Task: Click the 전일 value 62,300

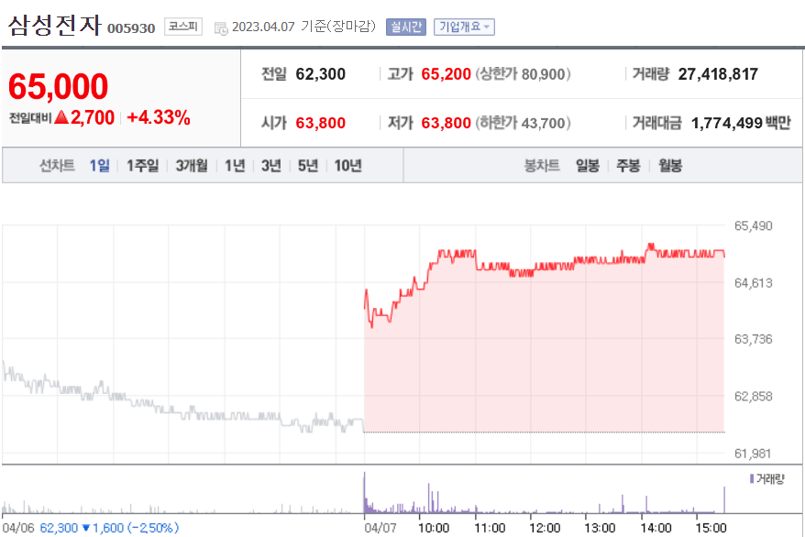Action: click(x=320, y=74)
